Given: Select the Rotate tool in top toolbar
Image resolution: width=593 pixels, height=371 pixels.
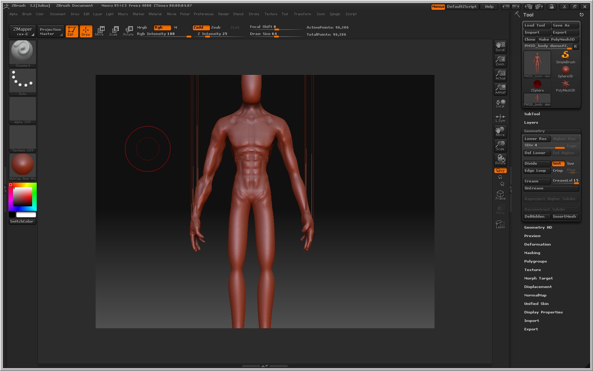Looking at the screenshot, I should (x=128, y=31).
